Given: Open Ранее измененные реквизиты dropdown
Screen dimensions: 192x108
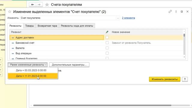Looking at the screenshot, I should coord(28,65).
